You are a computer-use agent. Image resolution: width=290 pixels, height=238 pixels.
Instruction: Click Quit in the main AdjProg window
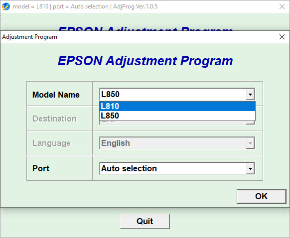[145, 222]
